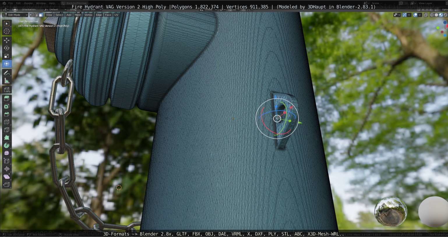
Task: Select the Shear tool
Action: point(7,177)
